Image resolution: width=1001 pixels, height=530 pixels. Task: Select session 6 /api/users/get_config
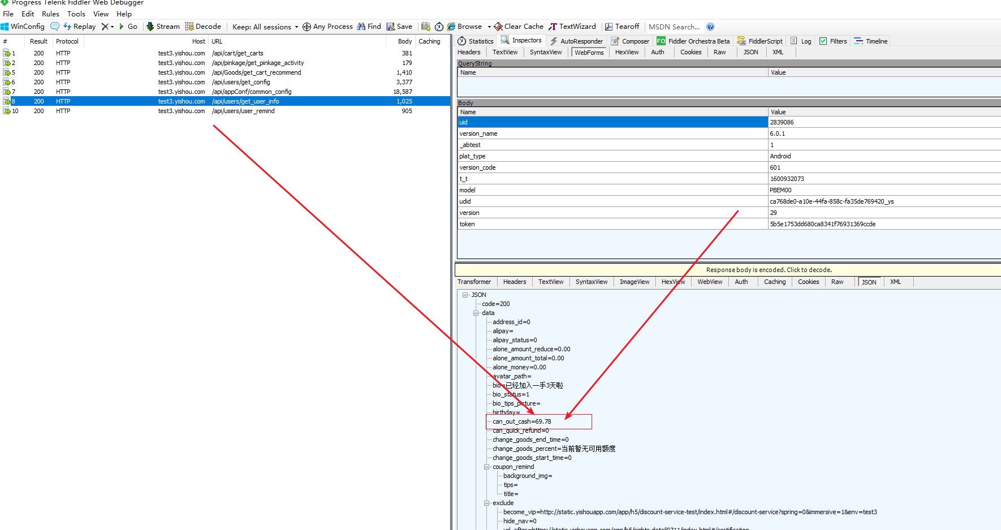[225, 82]
